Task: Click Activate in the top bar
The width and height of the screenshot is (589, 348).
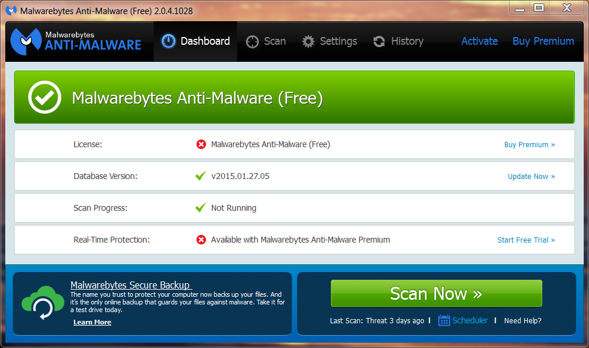Action: pyautogui.click(x=480, y=41)
